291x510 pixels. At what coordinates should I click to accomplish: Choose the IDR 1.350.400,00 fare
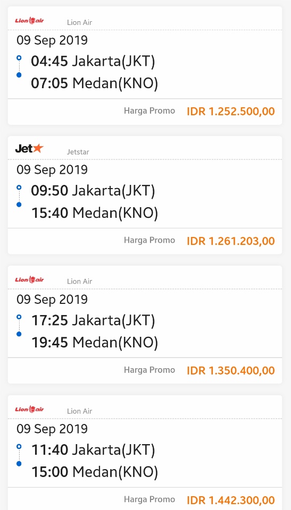point(231,370)
